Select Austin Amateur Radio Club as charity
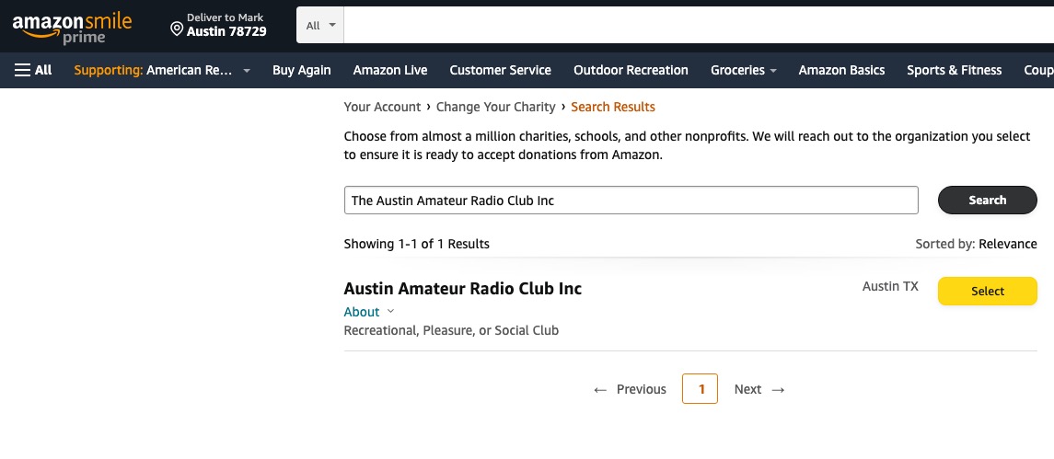 (987, 291)
